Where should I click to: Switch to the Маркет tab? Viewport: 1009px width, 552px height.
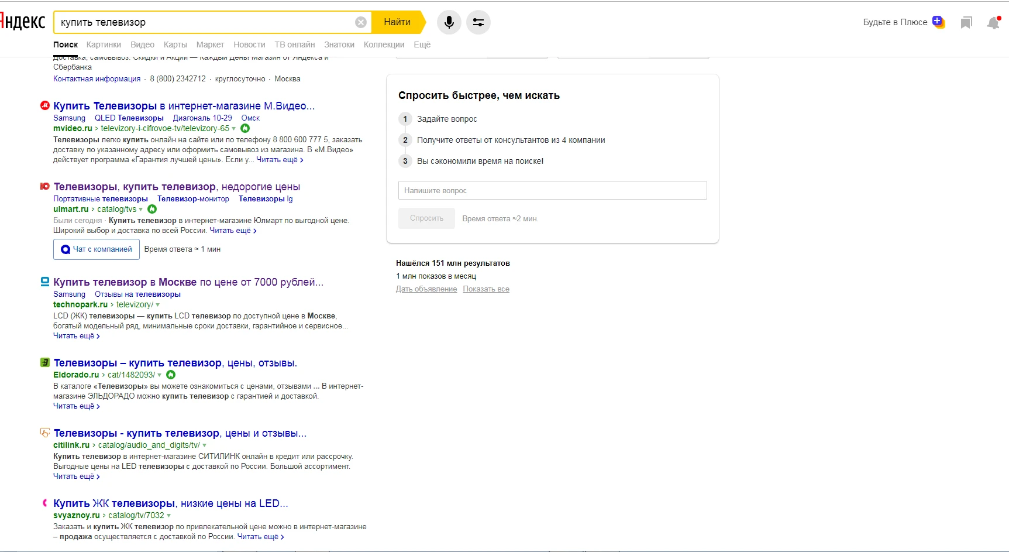pyautogui.click(x=210, y=44)
